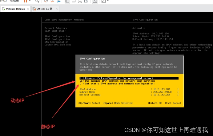Open the 帮助(H) help menu
This screenshot has height=136, width=213.
click(x=14, y=1)
